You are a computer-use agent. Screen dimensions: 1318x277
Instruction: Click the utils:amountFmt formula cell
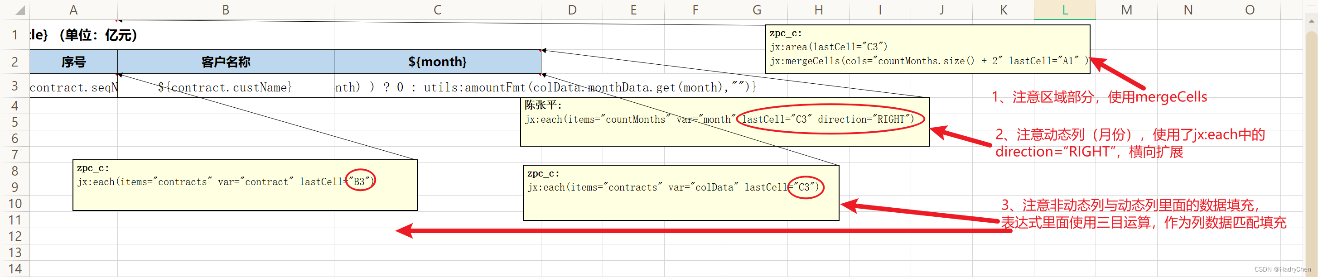click(x=438, y=87)
